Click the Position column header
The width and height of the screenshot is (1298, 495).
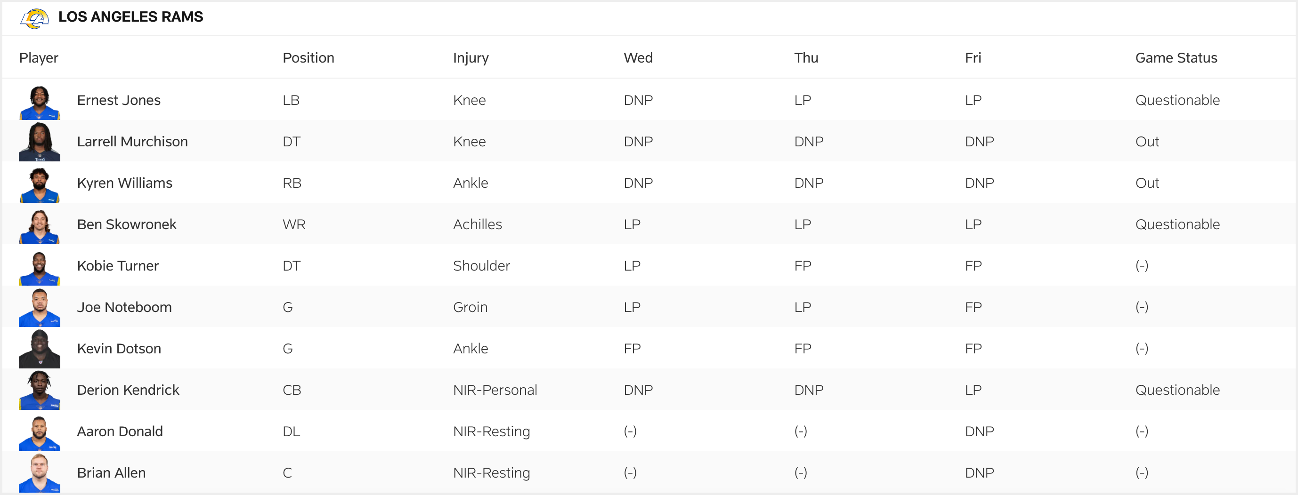coord(308,58)
